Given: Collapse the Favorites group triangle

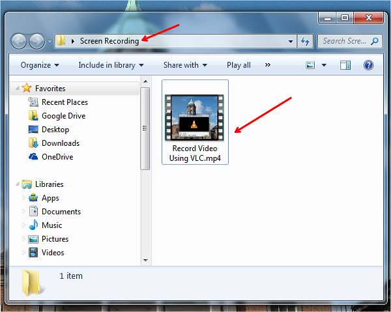Looking at the screenshot, I should pos(18,88).
